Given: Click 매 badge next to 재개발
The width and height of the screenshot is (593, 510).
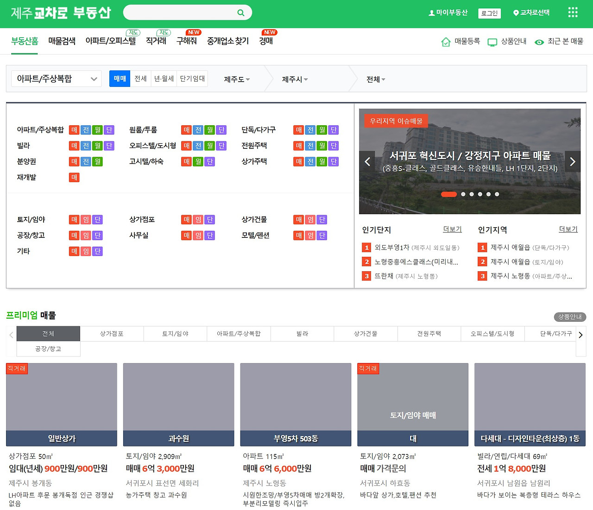Looking at the screenshot, I should 74,177.
